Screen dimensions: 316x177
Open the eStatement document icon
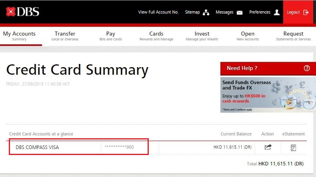[x=293, y=147]
